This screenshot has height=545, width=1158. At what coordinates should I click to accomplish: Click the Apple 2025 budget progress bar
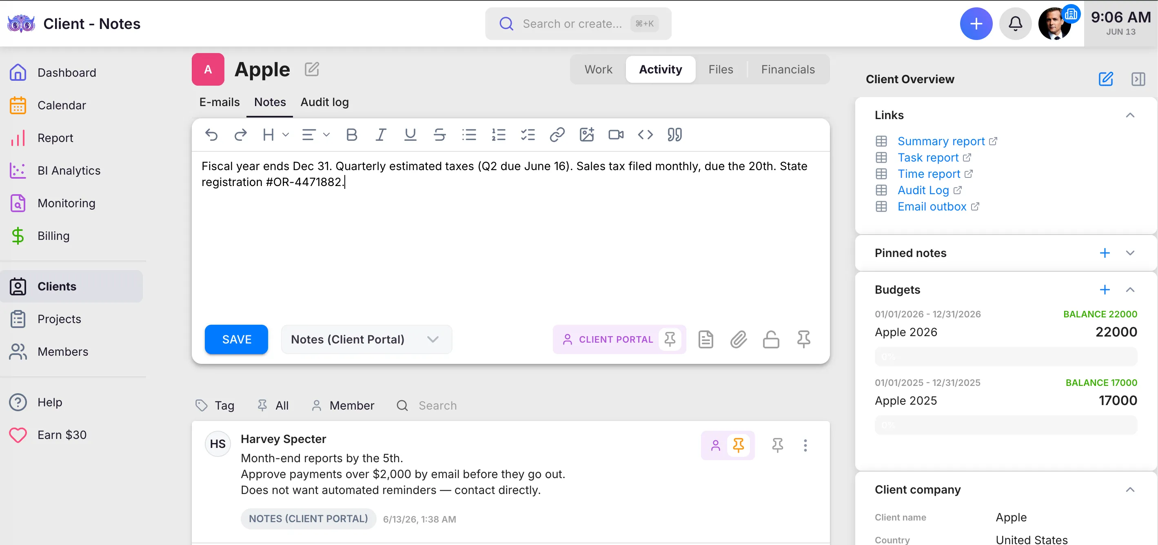[x=1006, y=425]
